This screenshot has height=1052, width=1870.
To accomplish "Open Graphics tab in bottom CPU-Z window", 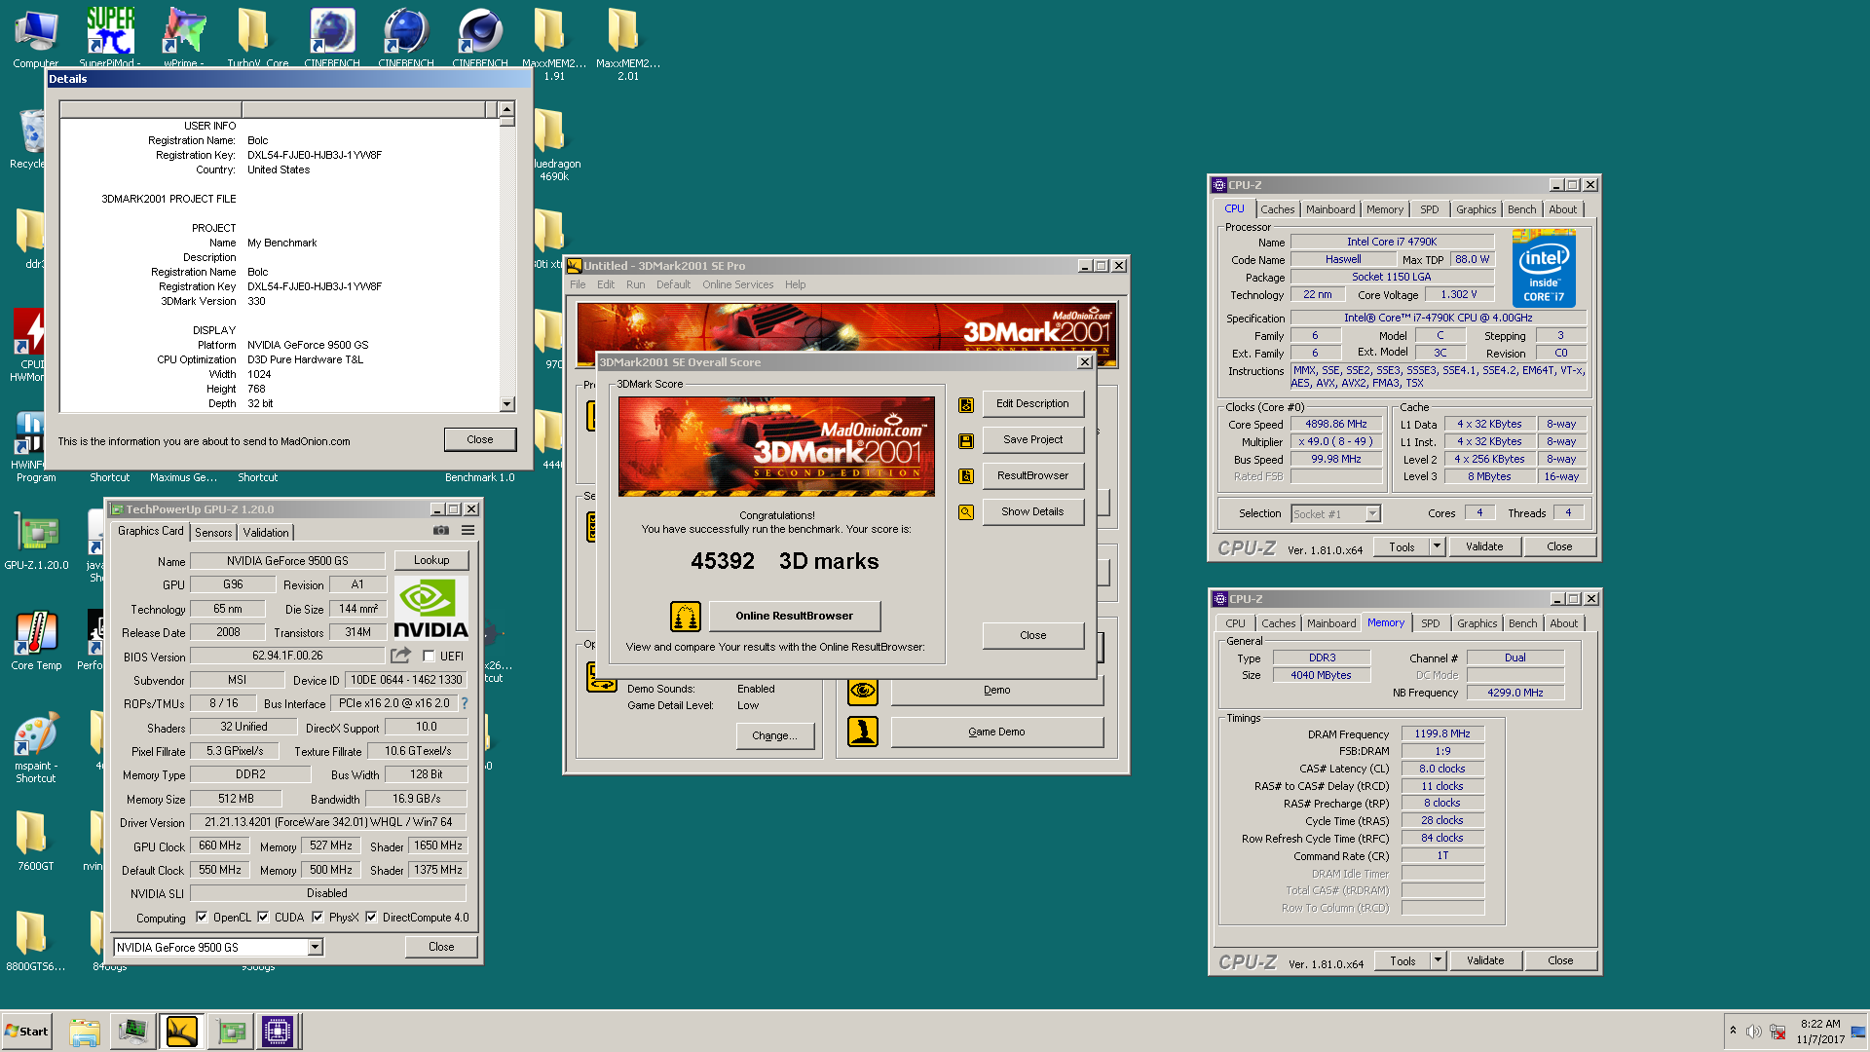I will [1477, 623].
